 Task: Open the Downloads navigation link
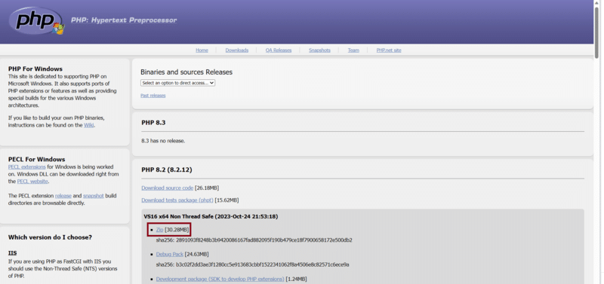tap(236, 50)
